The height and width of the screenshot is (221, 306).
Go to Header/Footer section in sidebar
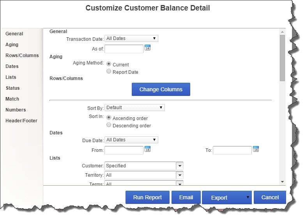click(x=21, y=121)
